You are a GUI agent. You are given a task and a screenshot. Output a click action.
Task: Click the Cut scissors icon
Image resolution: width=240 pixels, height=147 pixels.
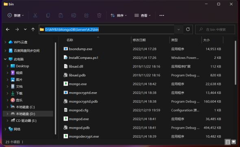(35, 15)
